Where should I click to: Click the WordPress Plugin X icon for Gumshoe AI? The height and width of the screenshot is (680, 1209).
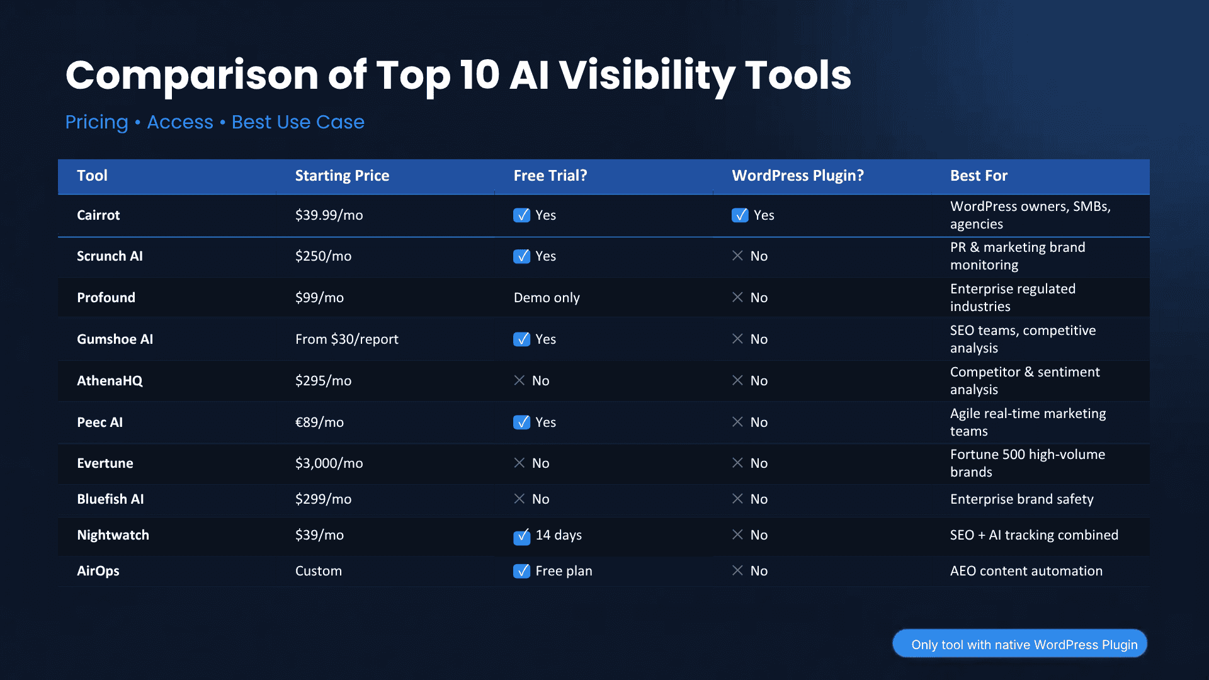pos(737,339)
